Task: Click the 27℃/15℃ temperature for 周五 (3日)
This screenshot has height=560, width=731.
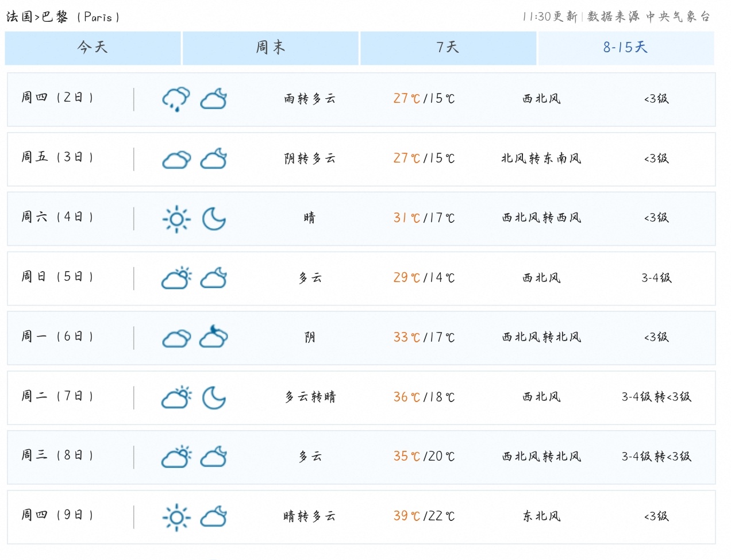Action: point(424,159)
